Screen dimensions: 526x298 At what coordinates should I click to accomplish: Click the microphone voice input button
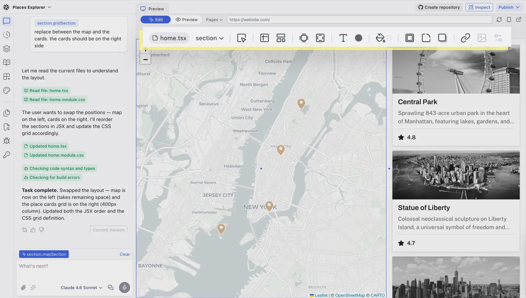124,287
